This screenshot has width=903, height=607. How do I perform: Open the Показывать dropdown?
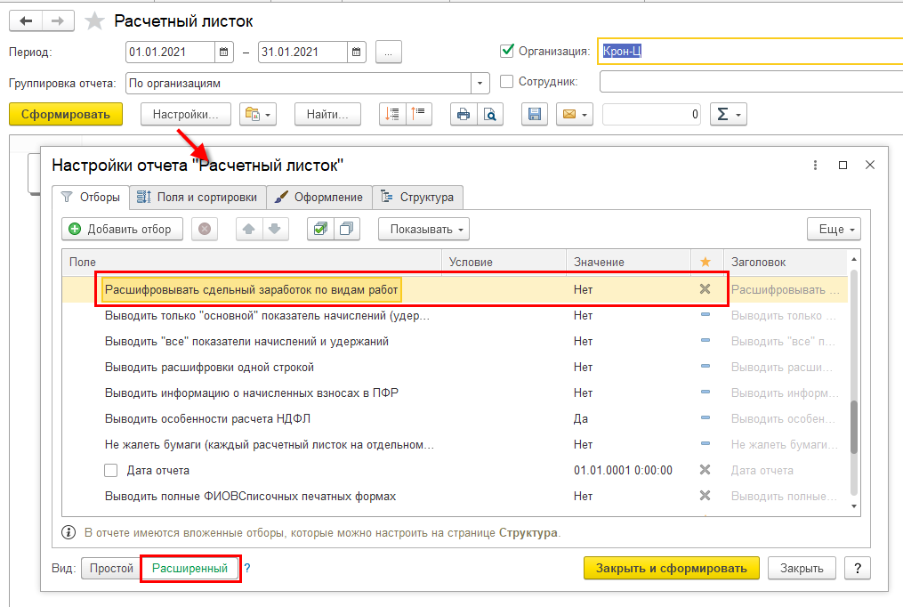423,229
